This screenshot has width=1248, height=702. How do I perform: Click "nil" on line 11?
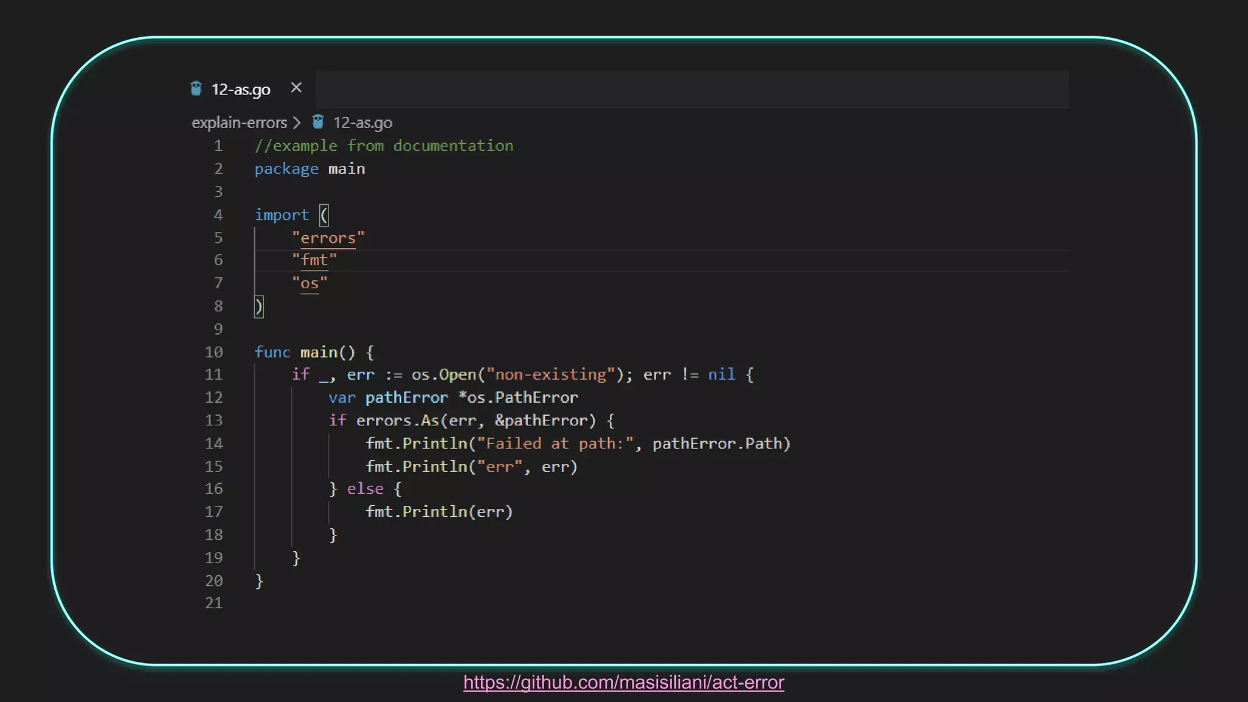point(721,374)
